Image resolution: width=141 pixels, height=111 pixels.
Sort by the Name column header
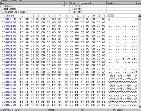pyautogui.click(x=31, y=3)
